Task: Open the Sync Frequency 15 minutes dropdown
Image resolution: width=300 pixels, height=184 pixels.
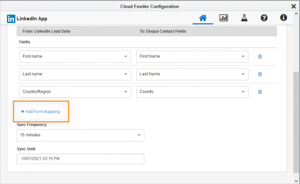Action: tap(80, 135)
